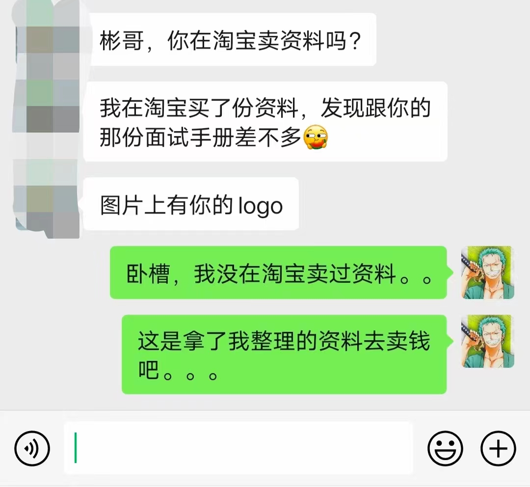The image size is (530, 487).
Task: Switch to voice input mode
Action: click(32, 448)
